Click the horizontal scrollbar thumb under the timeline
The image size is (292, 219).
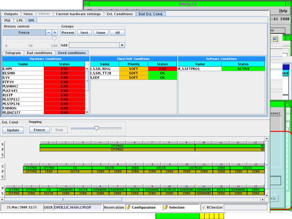[x=63, y=199]
